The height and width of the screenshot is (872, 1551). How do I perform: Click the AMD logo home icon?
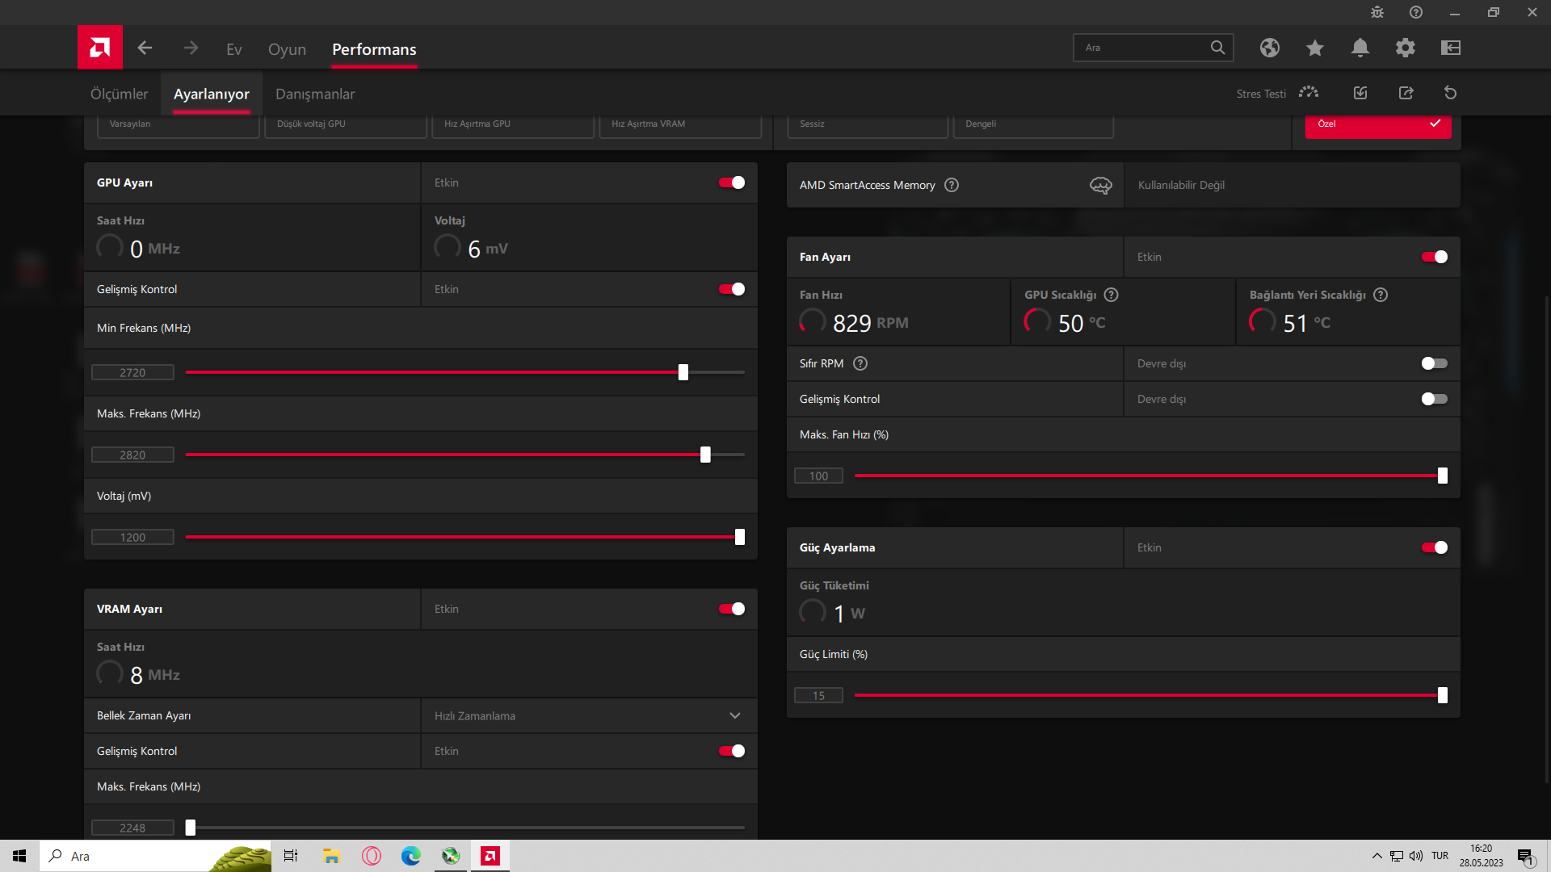[100, 48]
